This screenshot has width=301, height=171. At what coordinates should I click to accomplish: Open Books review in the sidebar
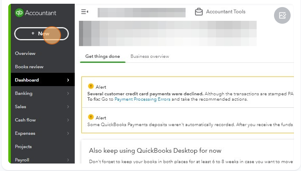29,67
